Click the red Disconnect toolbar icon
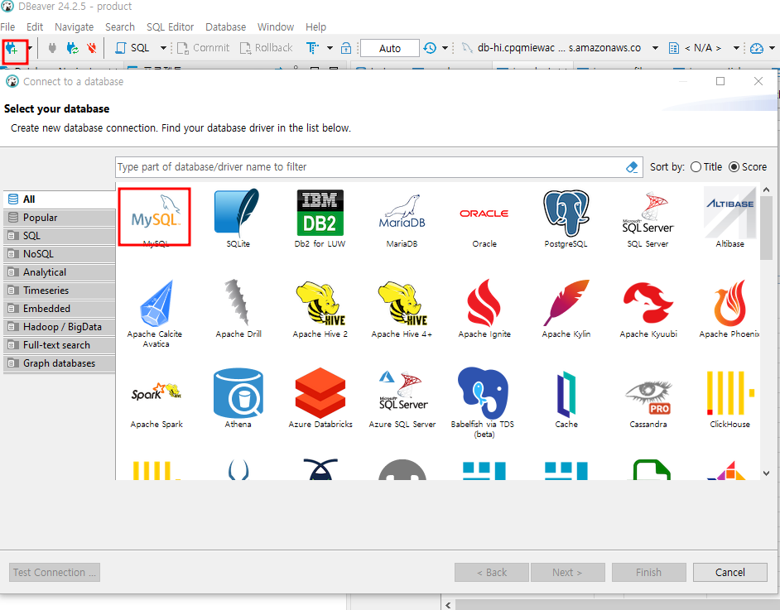780x610 pixels. coord(92,48)
